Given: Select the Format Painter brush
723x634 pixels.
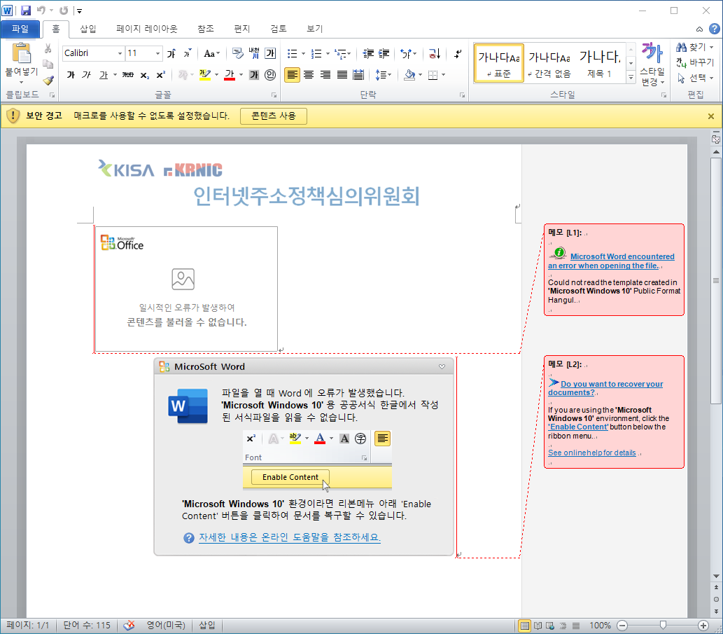Looking at the screenshot, I should (x=48, y=81).
